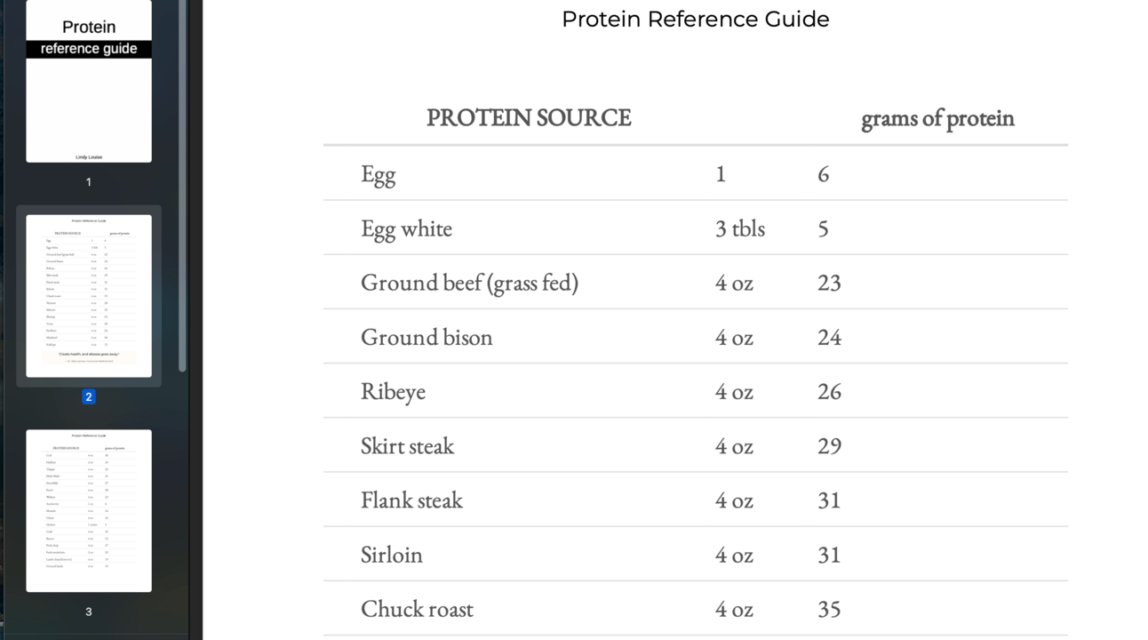This screenshot has width=1148, height=640.
Task: Select the Ribeye row label
Action: point(393,392)
